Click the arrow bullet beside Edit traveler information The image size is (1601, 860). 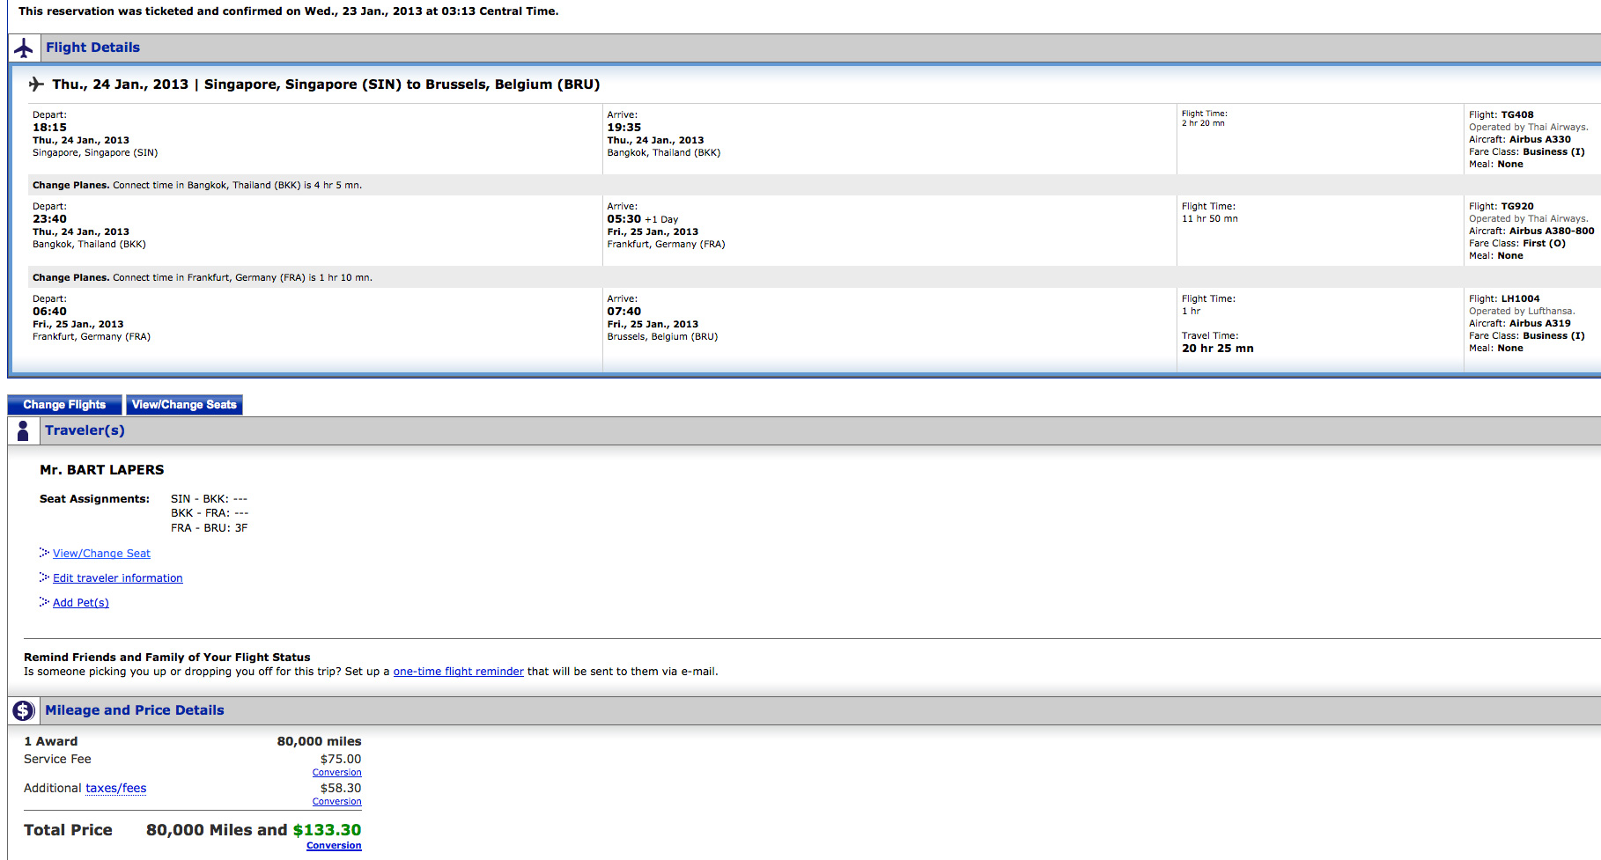point(44,577)
